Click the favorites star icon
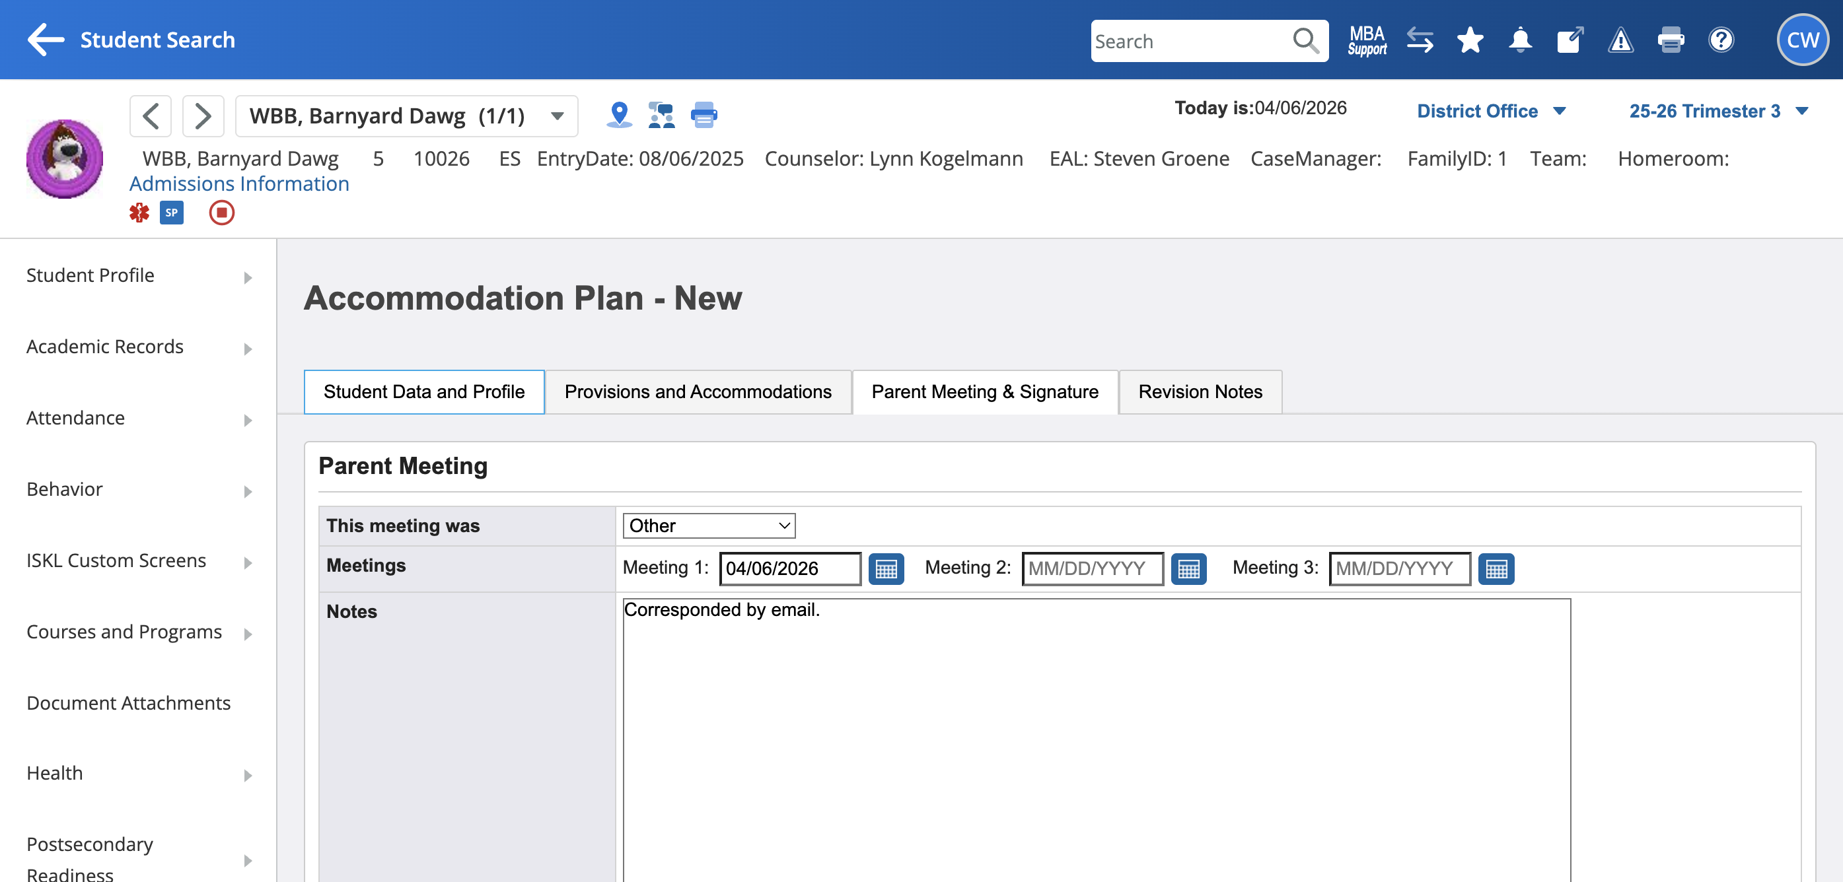The image size is (1843, 882). pyautogui.click(x=1470, y=40)
